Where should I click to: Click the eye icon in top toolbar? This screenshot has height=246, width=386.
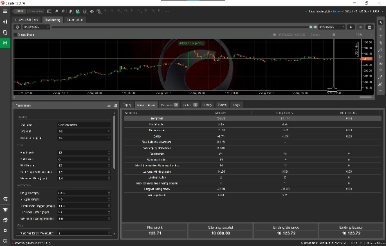pyautogui.click(x=92, y=12)
